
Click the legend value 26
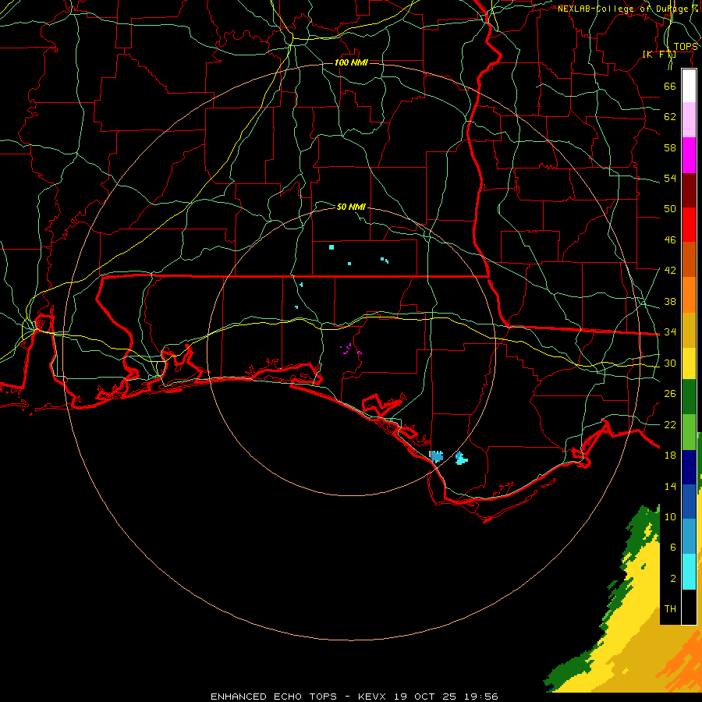pyautogui.click(x=670, y=394)
